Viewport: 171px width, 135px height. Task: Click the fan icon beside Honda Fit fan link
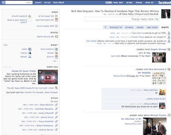[56, 88]
